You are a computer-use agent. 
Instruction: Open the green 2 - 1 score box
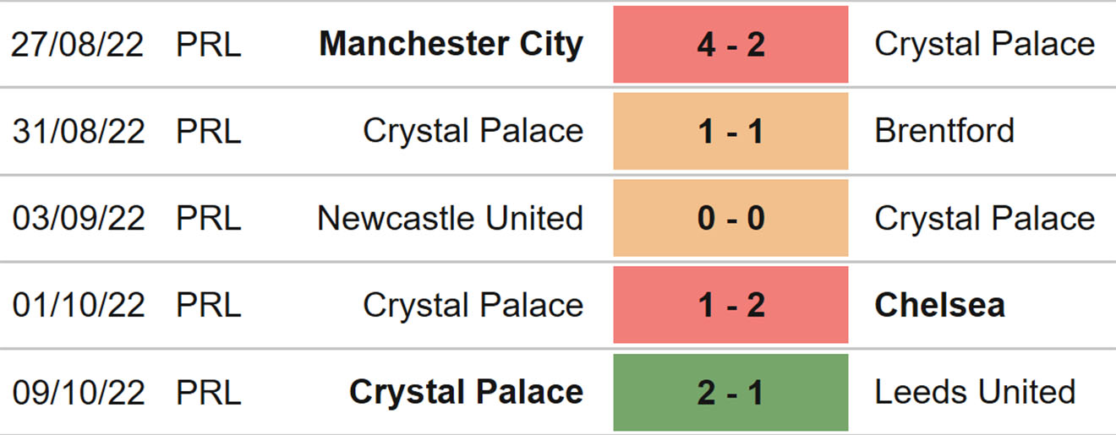730,393
